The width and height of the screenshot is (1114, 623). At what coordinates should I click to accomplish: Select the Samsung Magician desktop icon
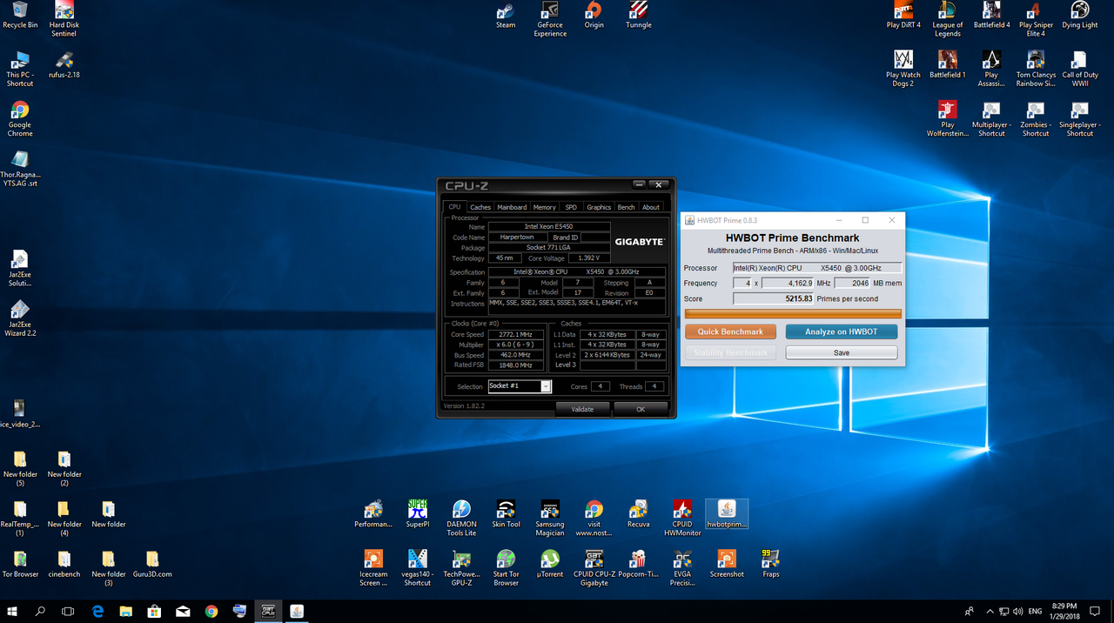(550, 518)
